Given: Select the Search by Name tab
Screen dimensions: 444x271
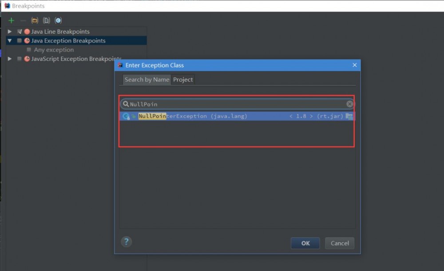Looking at the screenshot, I should pos(146,79).
